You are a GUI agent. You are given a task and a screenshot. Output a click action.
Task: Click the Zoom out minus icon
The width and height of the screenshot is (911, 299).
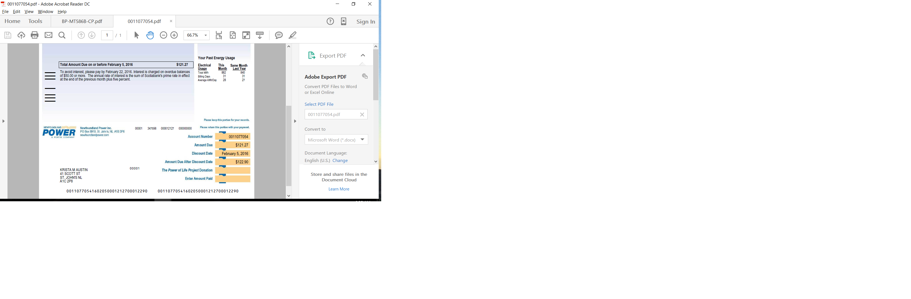pyautogui.click(x=163, y=35)
